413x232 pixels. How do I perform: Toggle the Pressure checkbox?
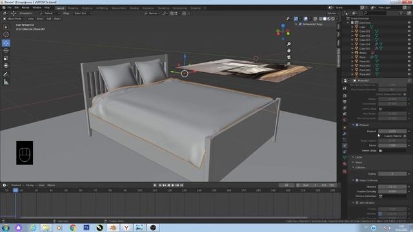point(357,125)
